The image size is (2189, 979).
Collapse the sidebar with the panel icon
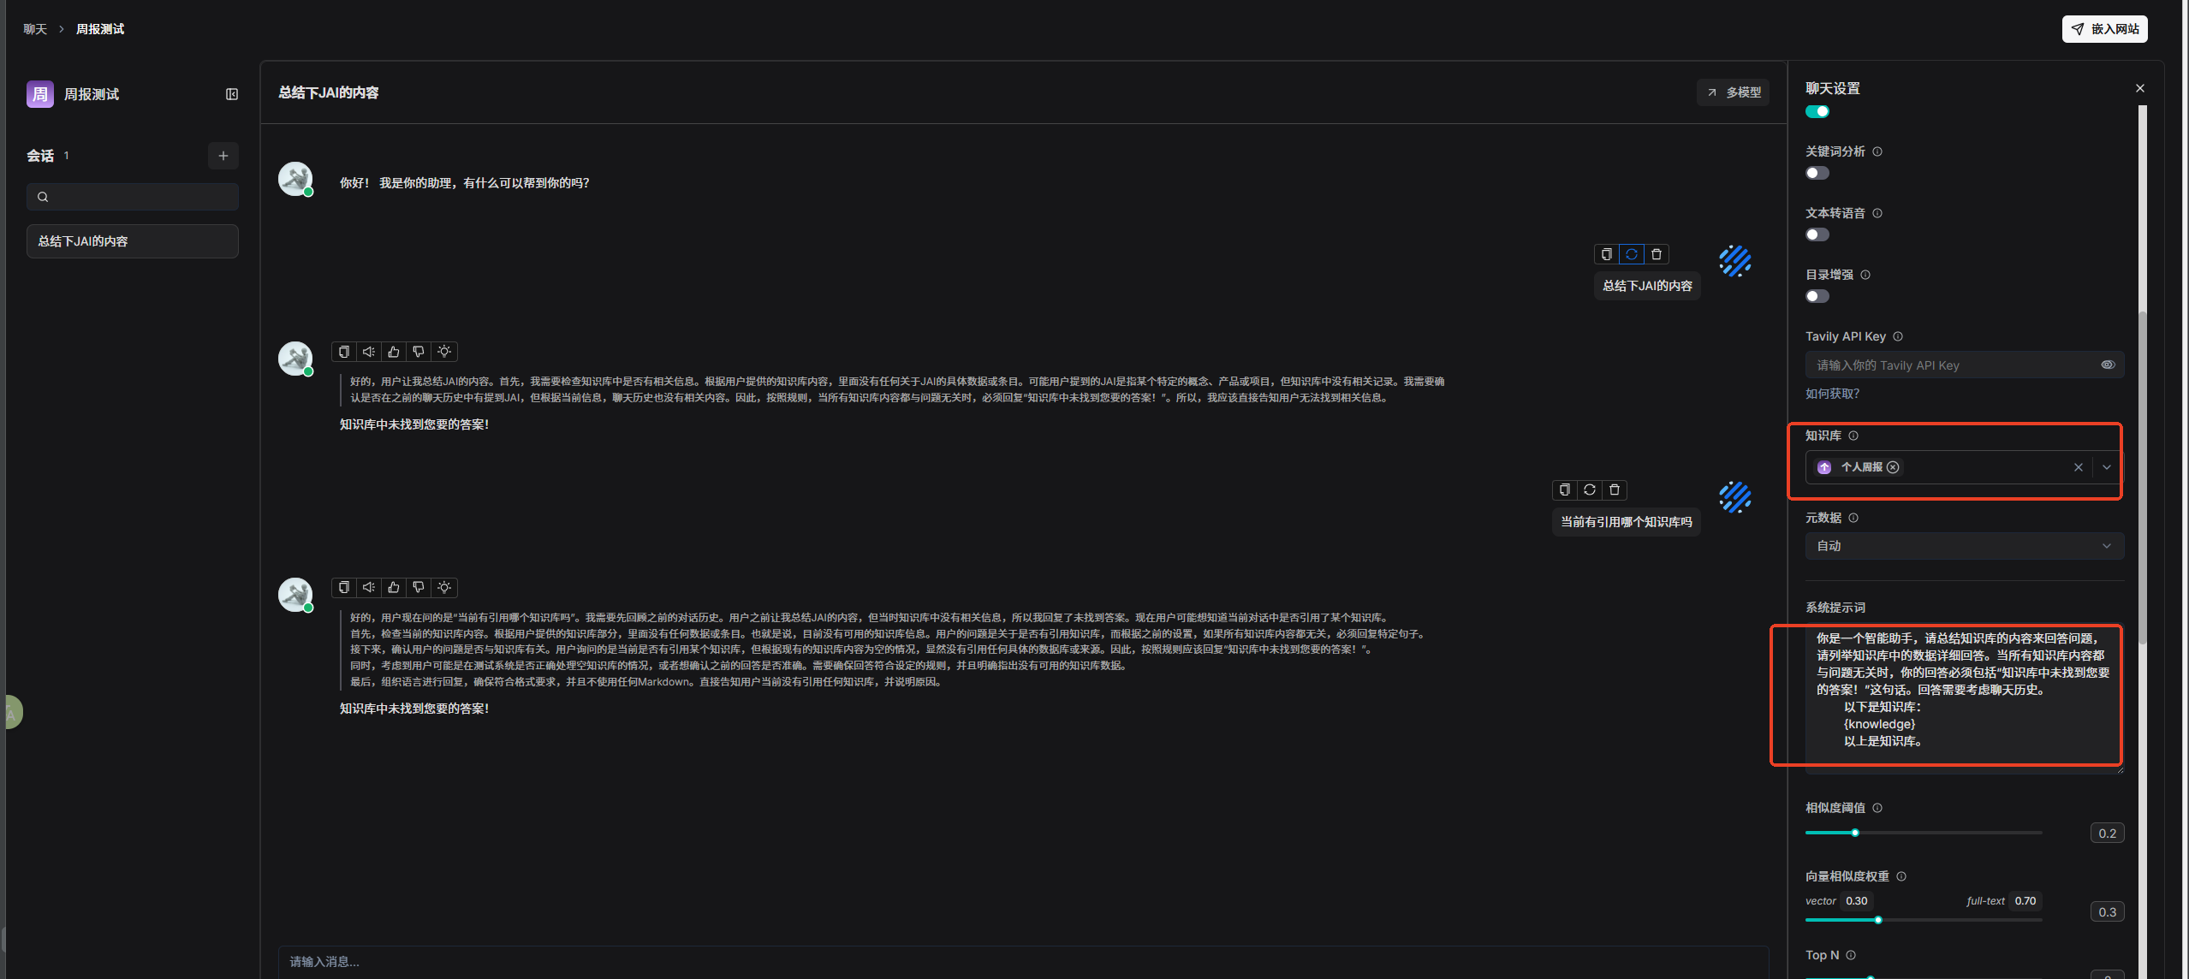click(x=231, y=94)
